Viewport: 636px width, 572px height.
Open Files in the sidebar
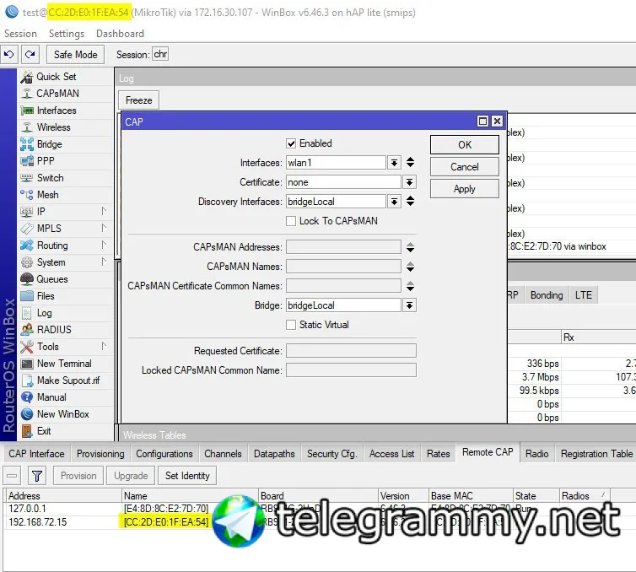[46, 296]
